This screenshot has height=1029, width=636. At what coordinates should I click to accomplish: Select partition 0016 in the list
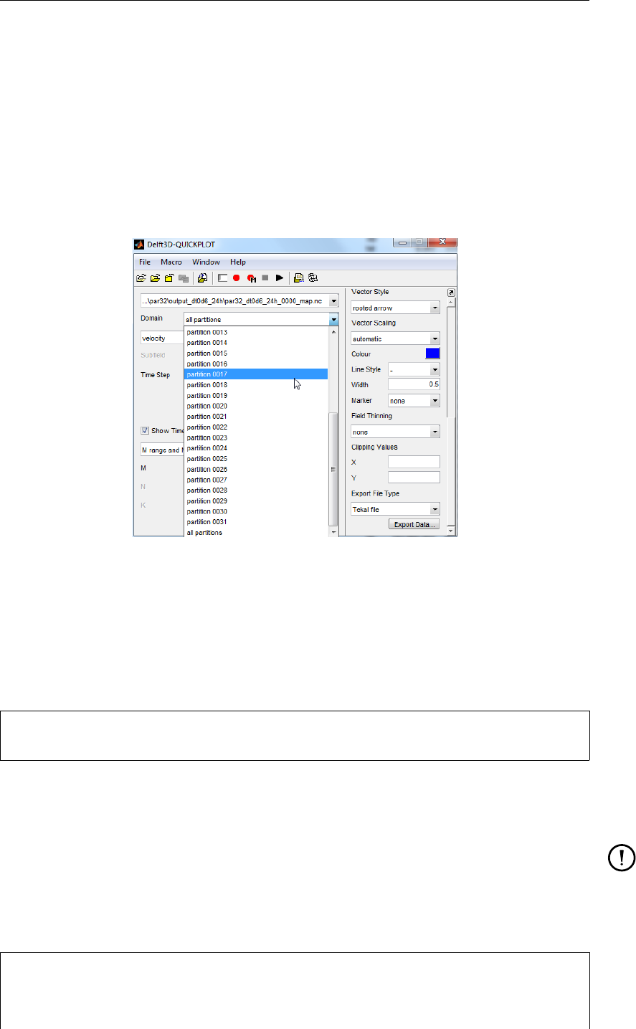click(x=256, y=364)
